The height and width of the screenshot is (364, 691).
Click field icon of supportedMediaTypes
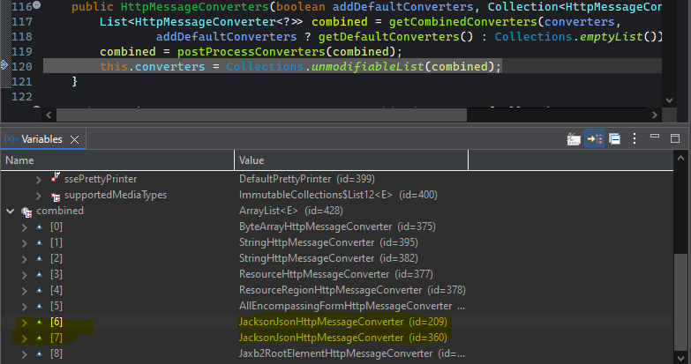coord(56,197)
